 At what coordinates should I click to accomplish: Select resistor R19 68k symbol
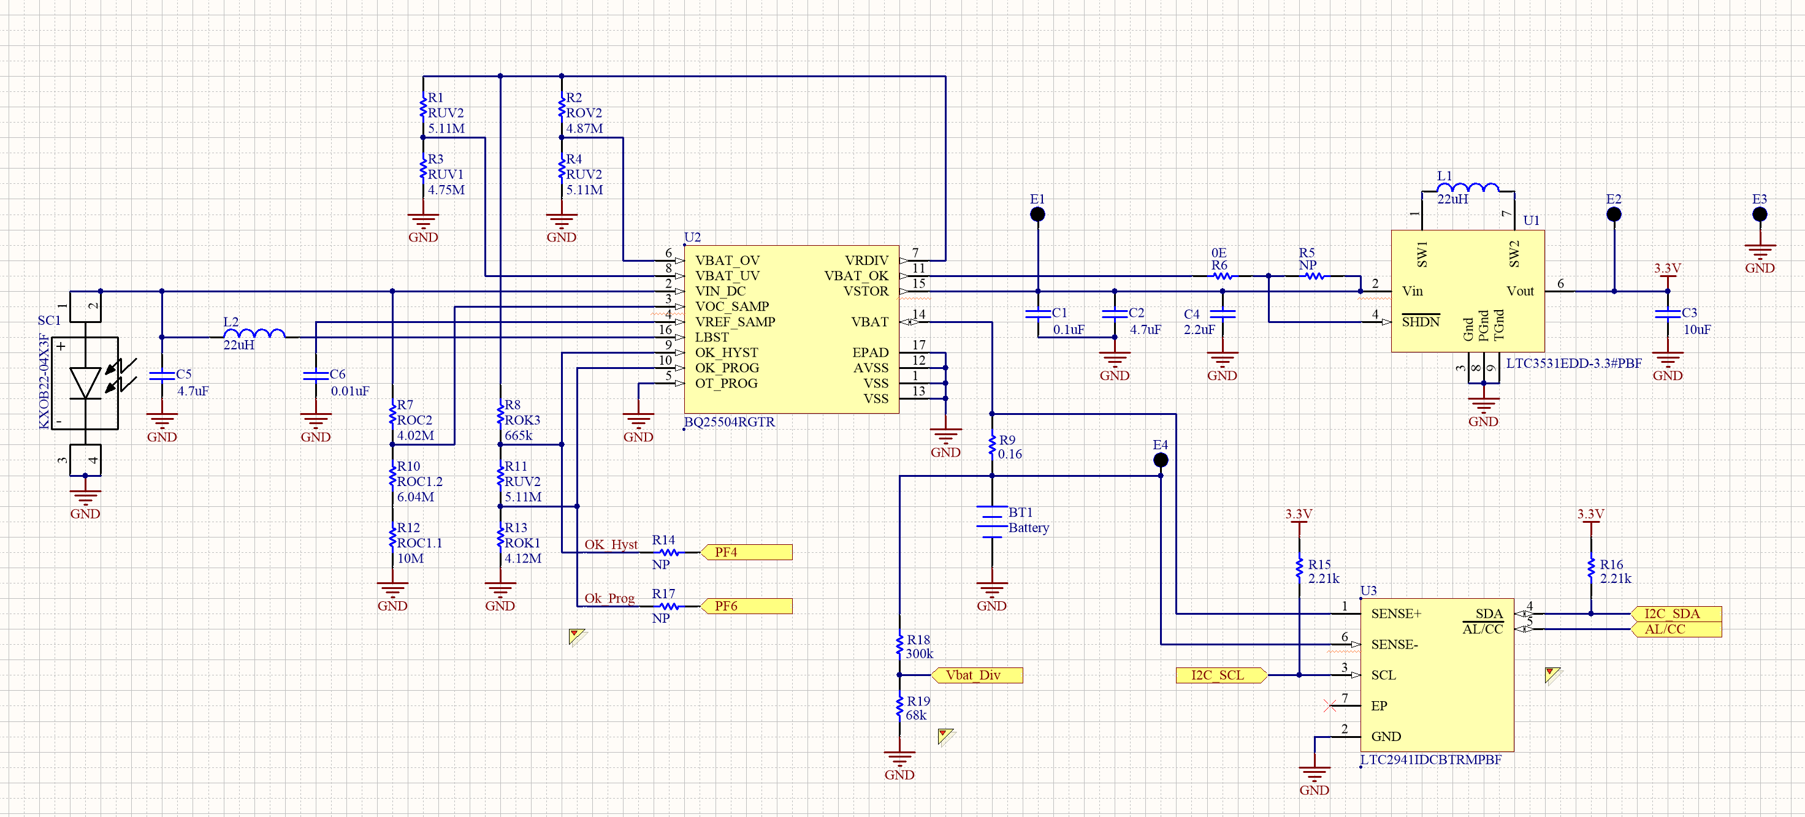(899, 707)
